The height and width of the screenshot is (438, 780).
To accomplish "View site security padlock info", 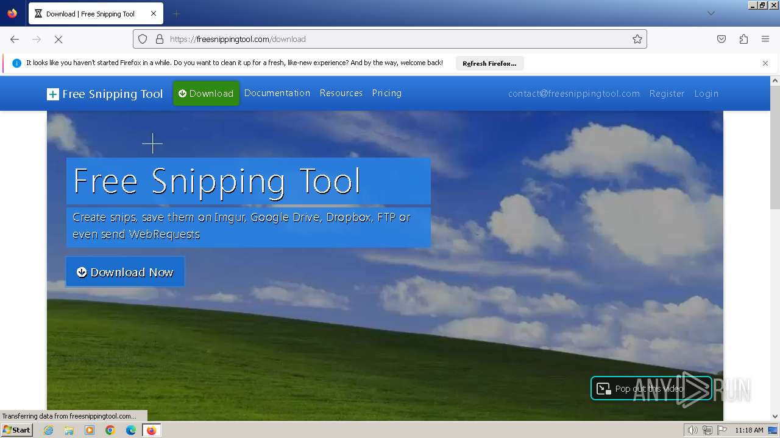I will [x=160, y=39].
